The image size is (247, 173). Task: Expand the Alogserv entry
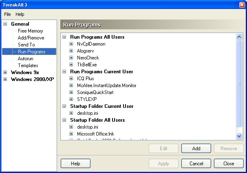tap(71, 51)
